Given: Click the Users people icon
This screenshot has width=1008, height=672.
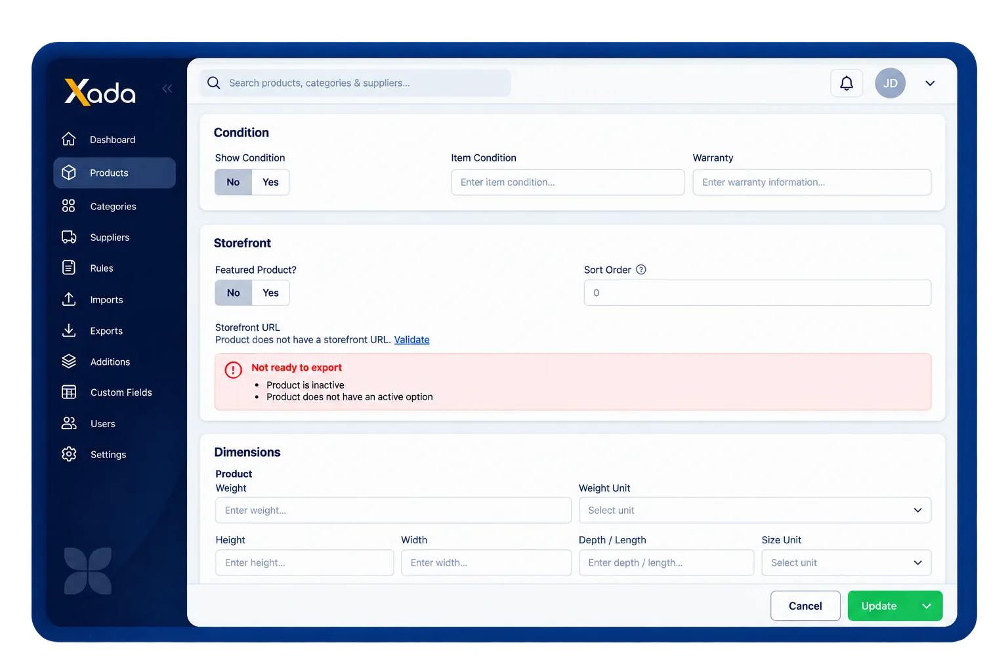Looking at the screenshot, I should tap(69, 423).
